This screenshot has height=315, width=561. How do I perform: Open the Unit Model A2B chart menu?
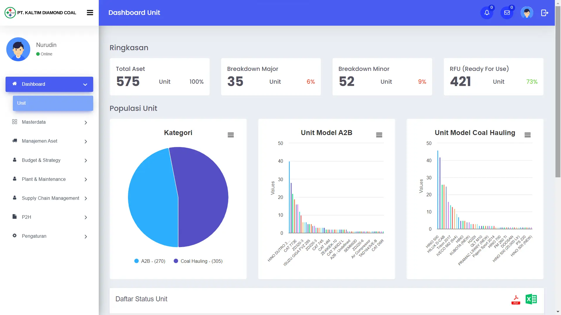click(379, 135)
